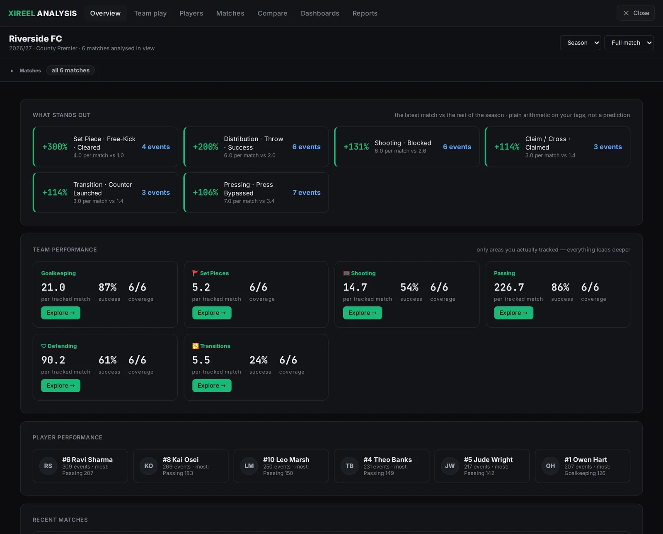Click the XIREEL ANALYSIS logo
This screenshot has width=663, height=534.
[43, 13]
